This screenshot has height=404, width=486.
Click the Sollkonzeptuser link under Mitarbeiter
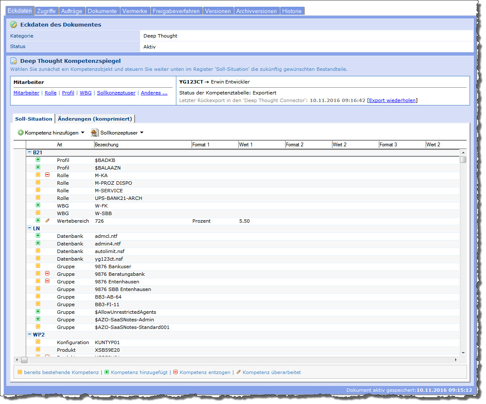[116, 93]
